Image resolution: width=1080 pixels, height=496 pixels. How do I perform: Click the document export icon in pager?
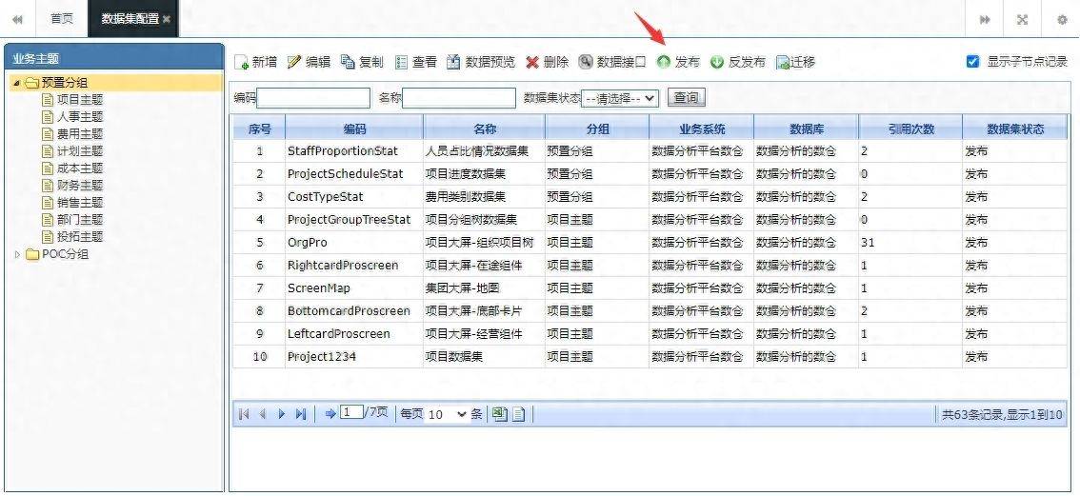click(x=518, y=414)
